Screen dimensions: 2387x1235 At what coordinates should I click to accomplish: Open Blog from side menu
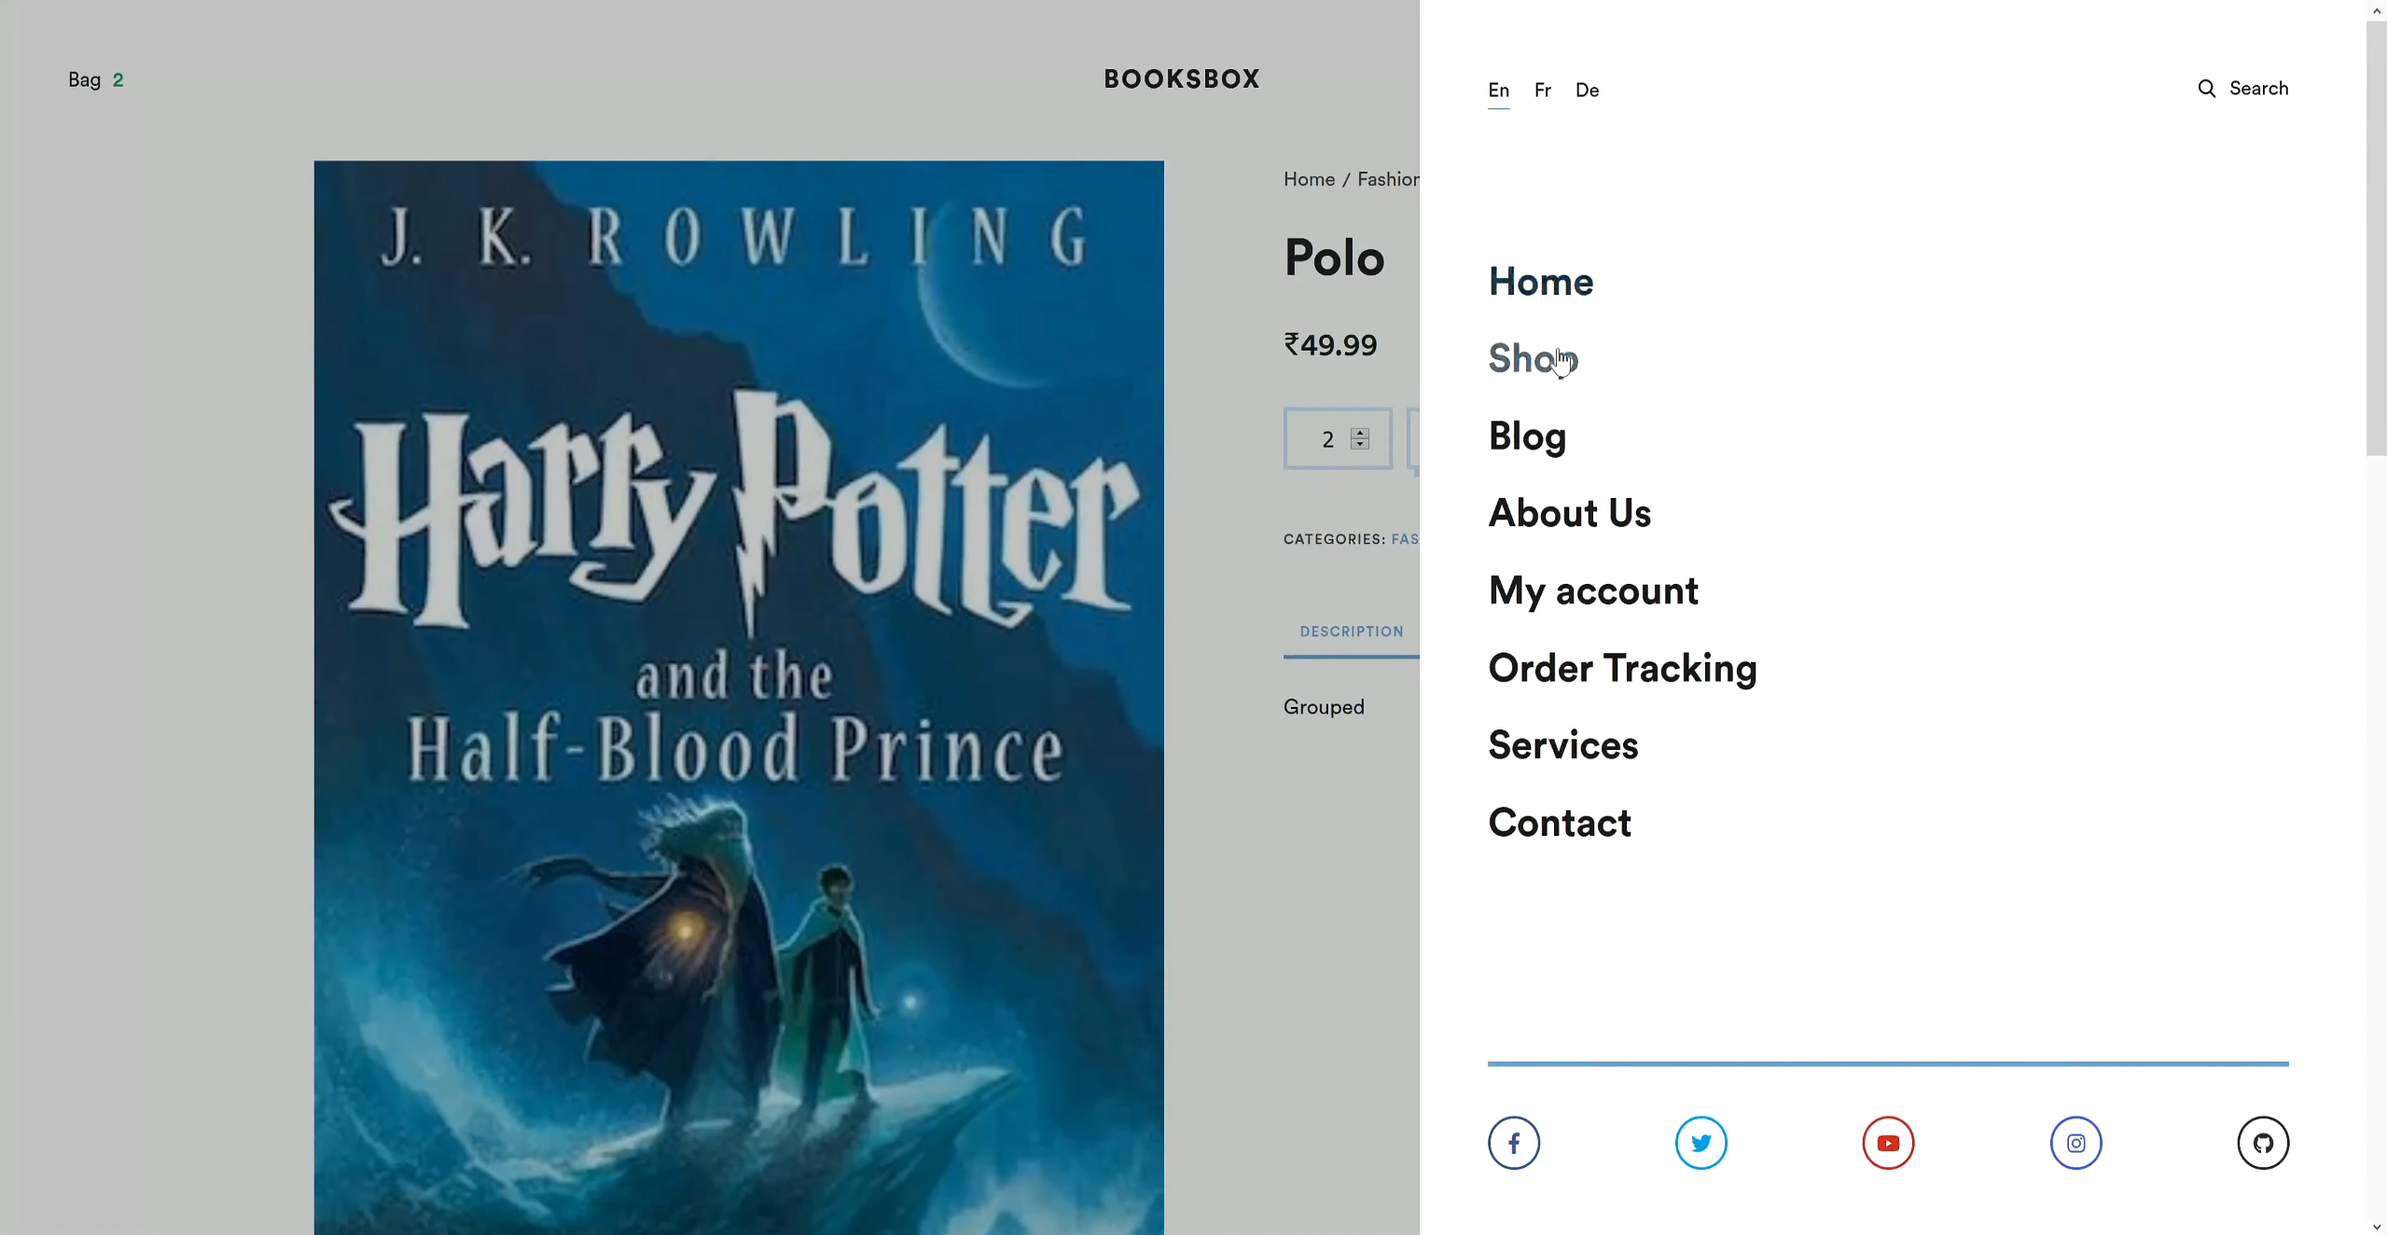pyautogui.click(x=1527, y=437)
